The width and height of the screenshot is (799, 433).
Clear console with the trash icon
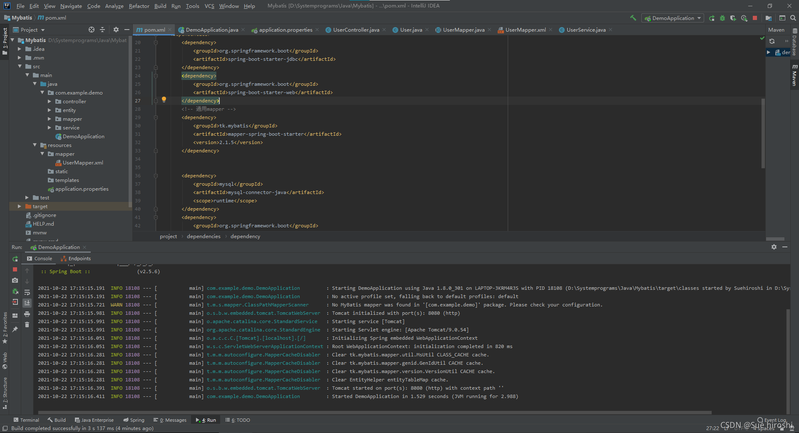27,325
